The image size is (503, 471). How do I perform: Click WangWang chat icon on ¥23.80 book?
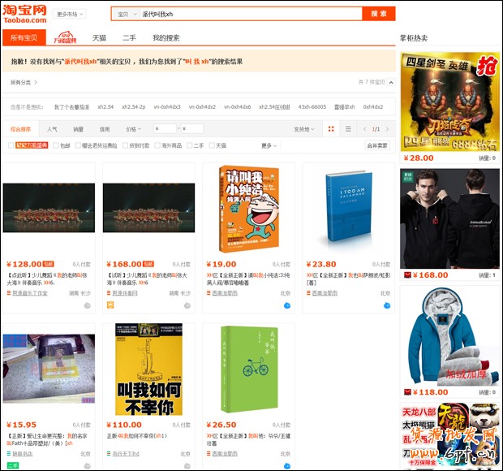[387, 305]
